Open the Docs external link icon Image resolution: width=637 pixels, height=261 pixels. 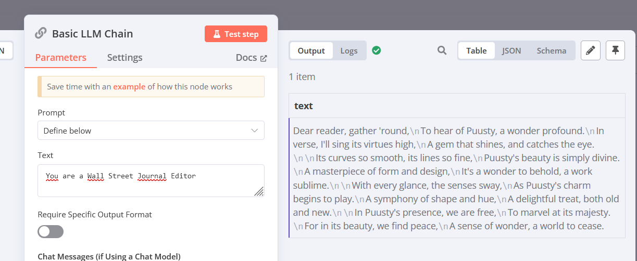264,58
